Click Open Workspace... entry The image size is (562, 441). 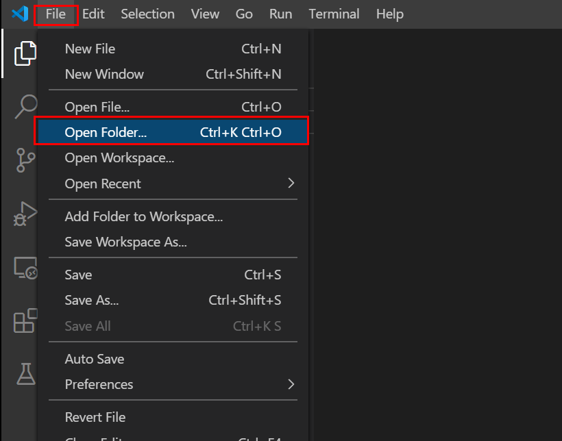pyautogui.click(x=119, y=157)
